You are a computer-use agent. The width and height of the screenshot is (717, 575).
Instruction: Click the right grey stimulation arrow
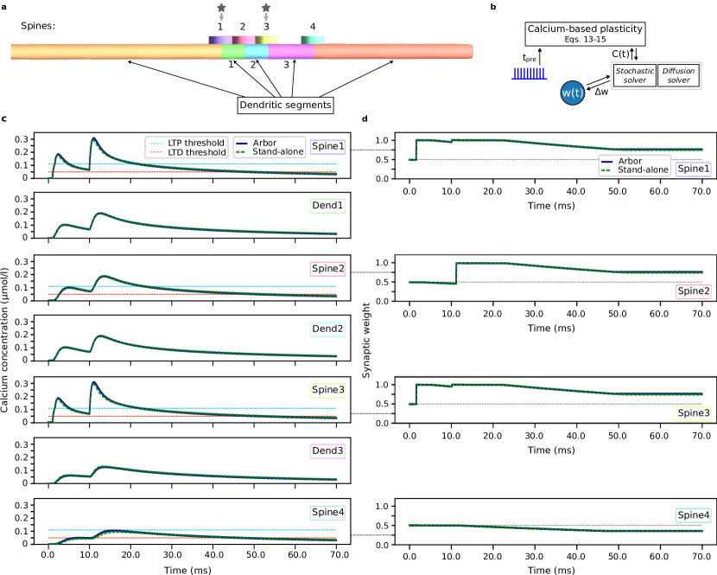(265, 12)
